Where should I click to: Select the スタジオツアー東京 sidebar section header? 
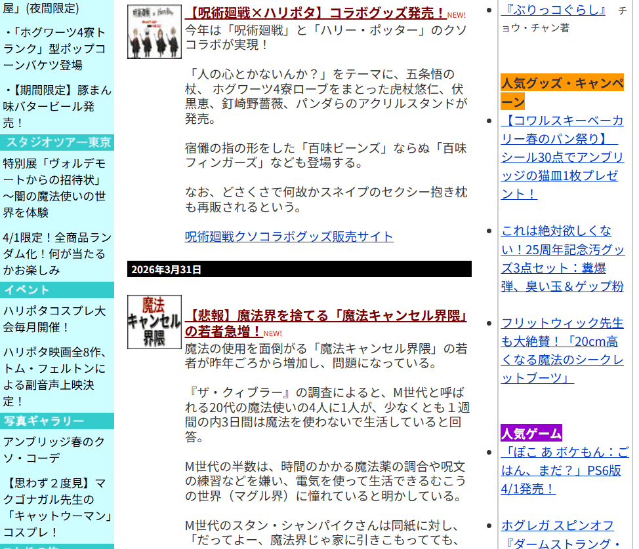57,143
